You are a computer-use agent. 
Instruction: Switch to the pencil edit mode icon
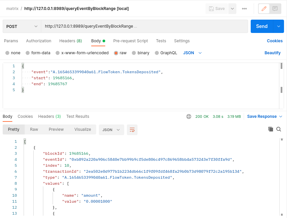264,9
